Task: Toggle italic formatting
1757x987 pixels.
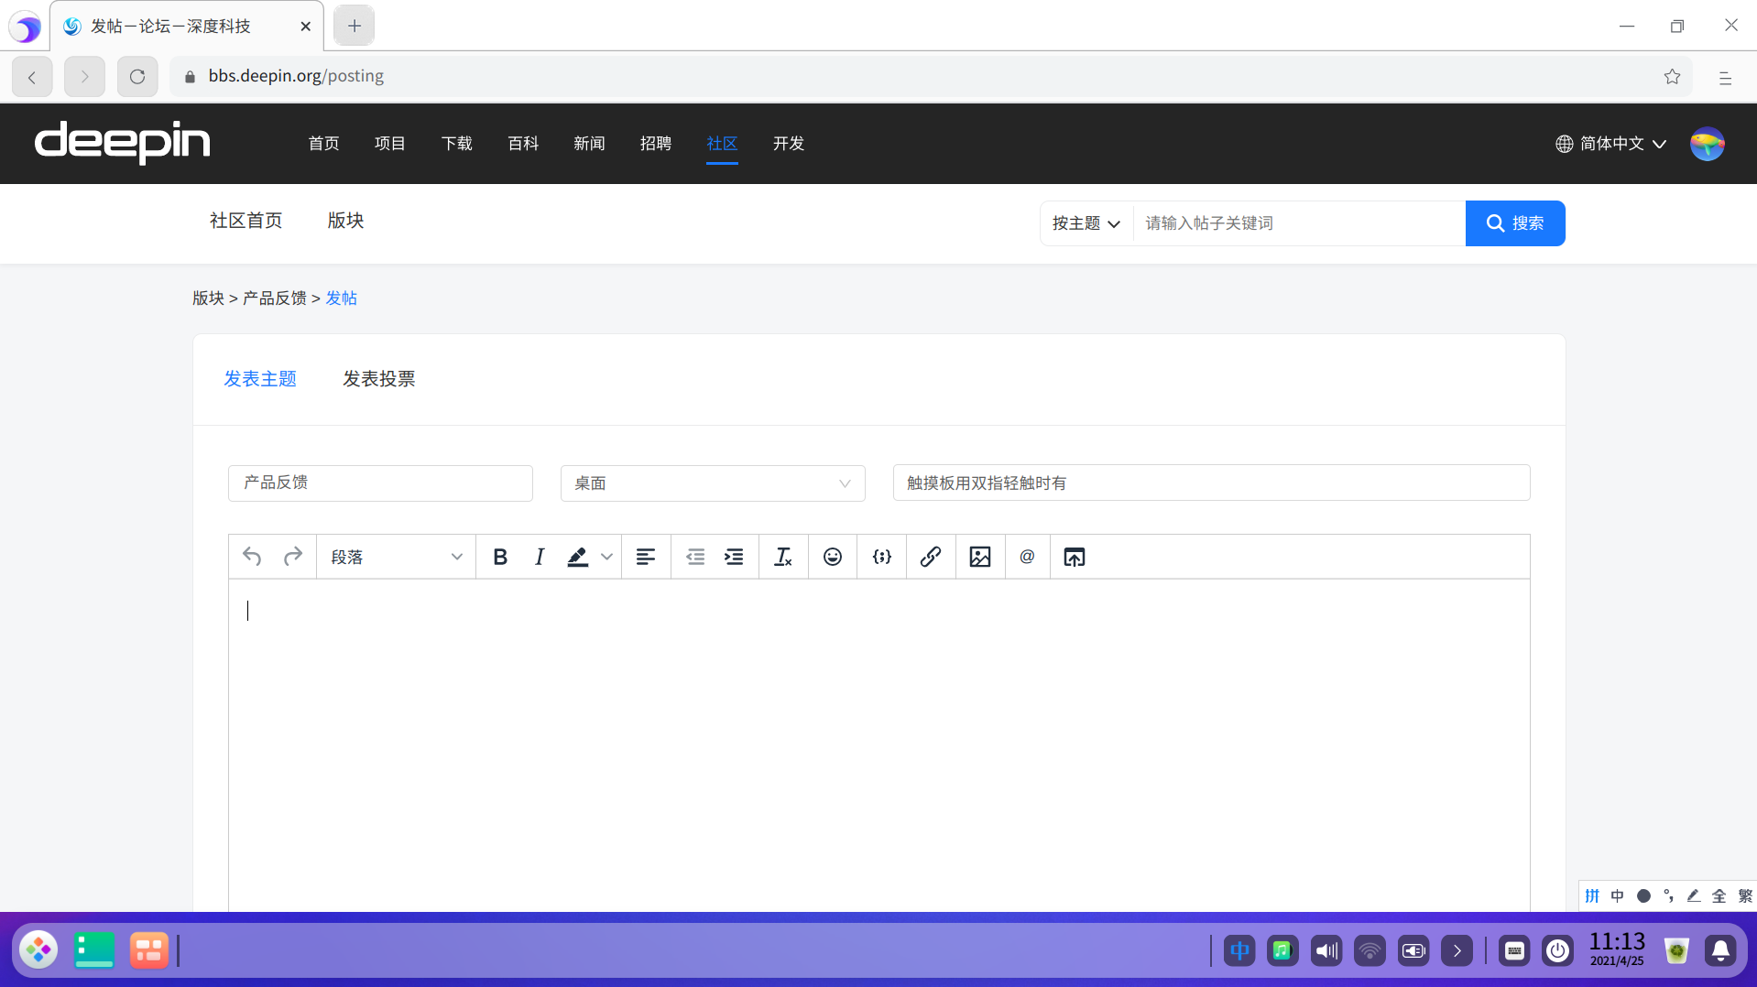Action: coord(540,557)
